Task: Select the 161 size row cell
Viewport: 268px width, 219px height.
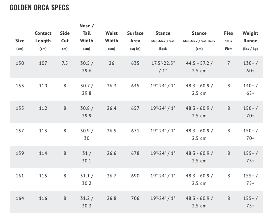Action: (x=20, y=176)
